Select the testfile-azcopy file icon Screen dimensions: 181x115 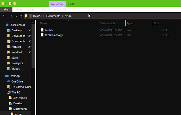[42, 35]
